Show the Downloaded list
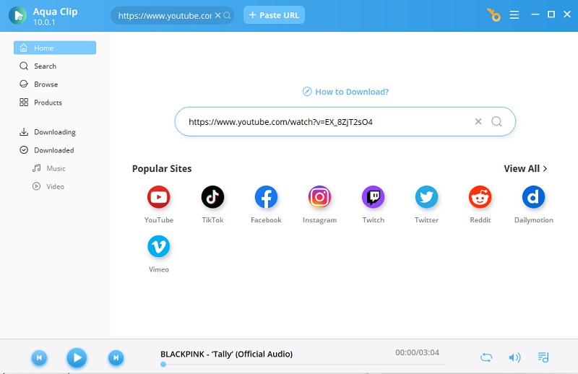Image resolution: width=578 pixels, height=374 pixels. click(x=55, y=150)
